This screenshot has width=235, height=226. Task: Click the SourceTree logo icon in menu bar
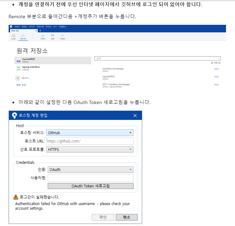point(11,27)
